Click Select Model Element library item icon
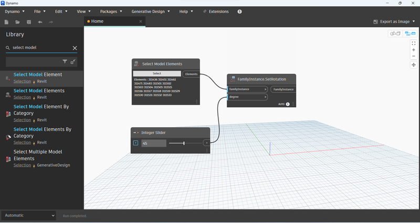This screenshot has height=223, width=420. (8, 78)
